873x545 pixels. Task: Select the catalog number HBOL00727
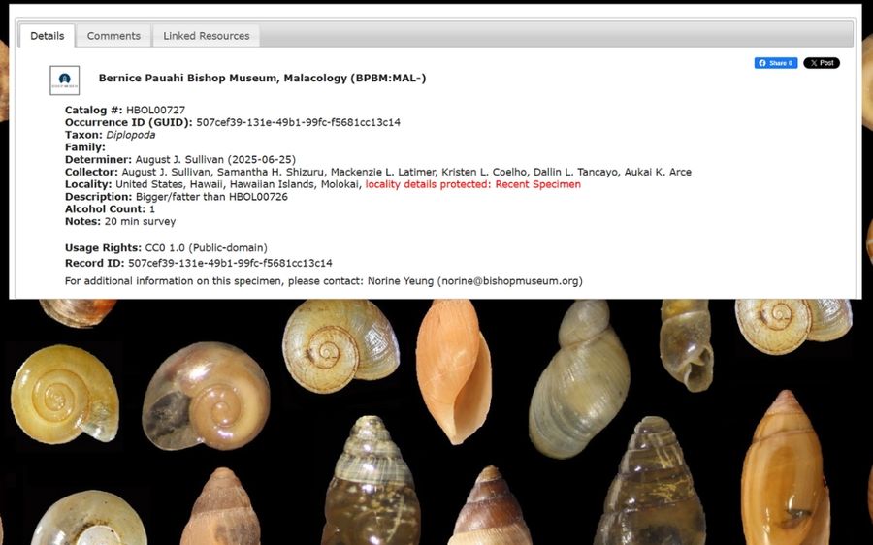coord(155,111)
